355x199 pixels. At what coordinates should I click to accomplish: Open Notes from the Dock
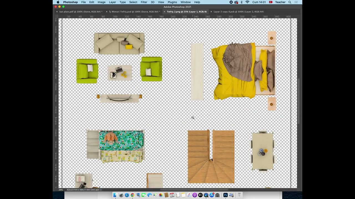(x=183, y=195)
